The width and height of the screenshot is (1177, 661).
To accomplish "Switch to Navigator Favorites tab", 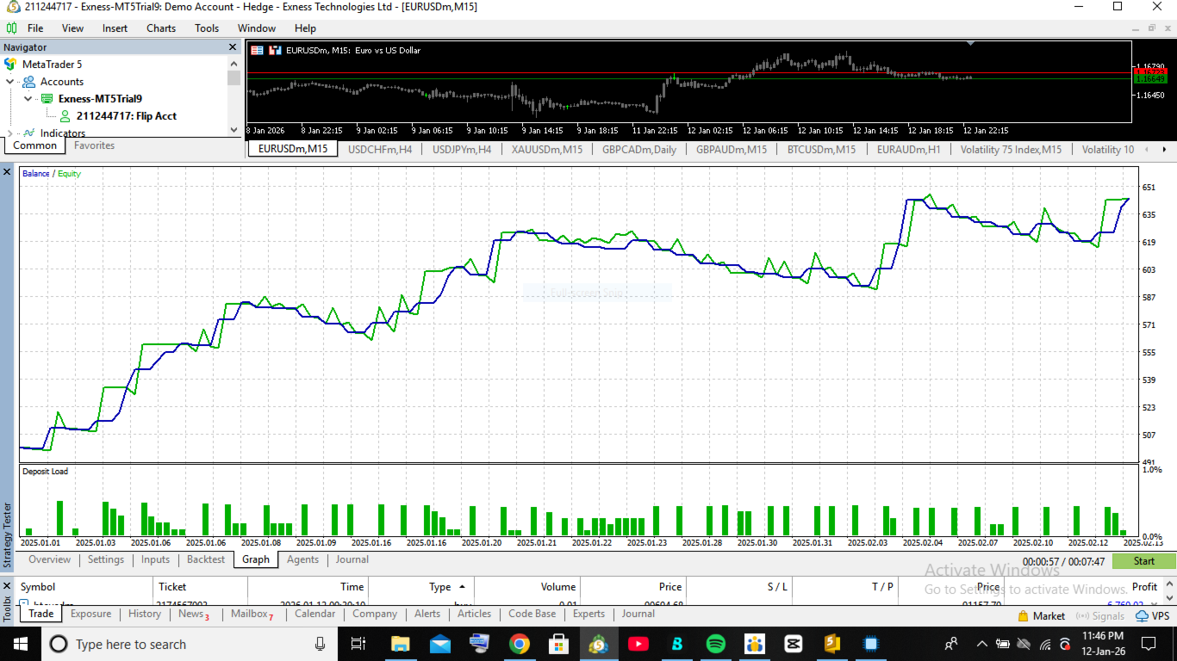I will (x=95, y=145).
